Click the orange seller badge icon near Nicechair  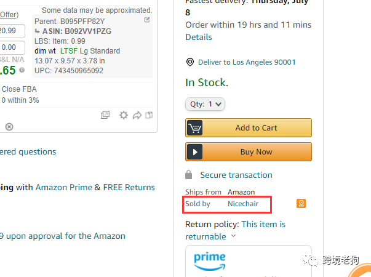[x=301, y=203]
